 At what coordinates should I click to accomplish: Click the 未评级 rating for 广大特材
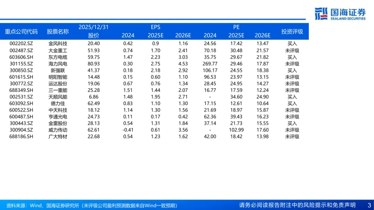(292, 137)
